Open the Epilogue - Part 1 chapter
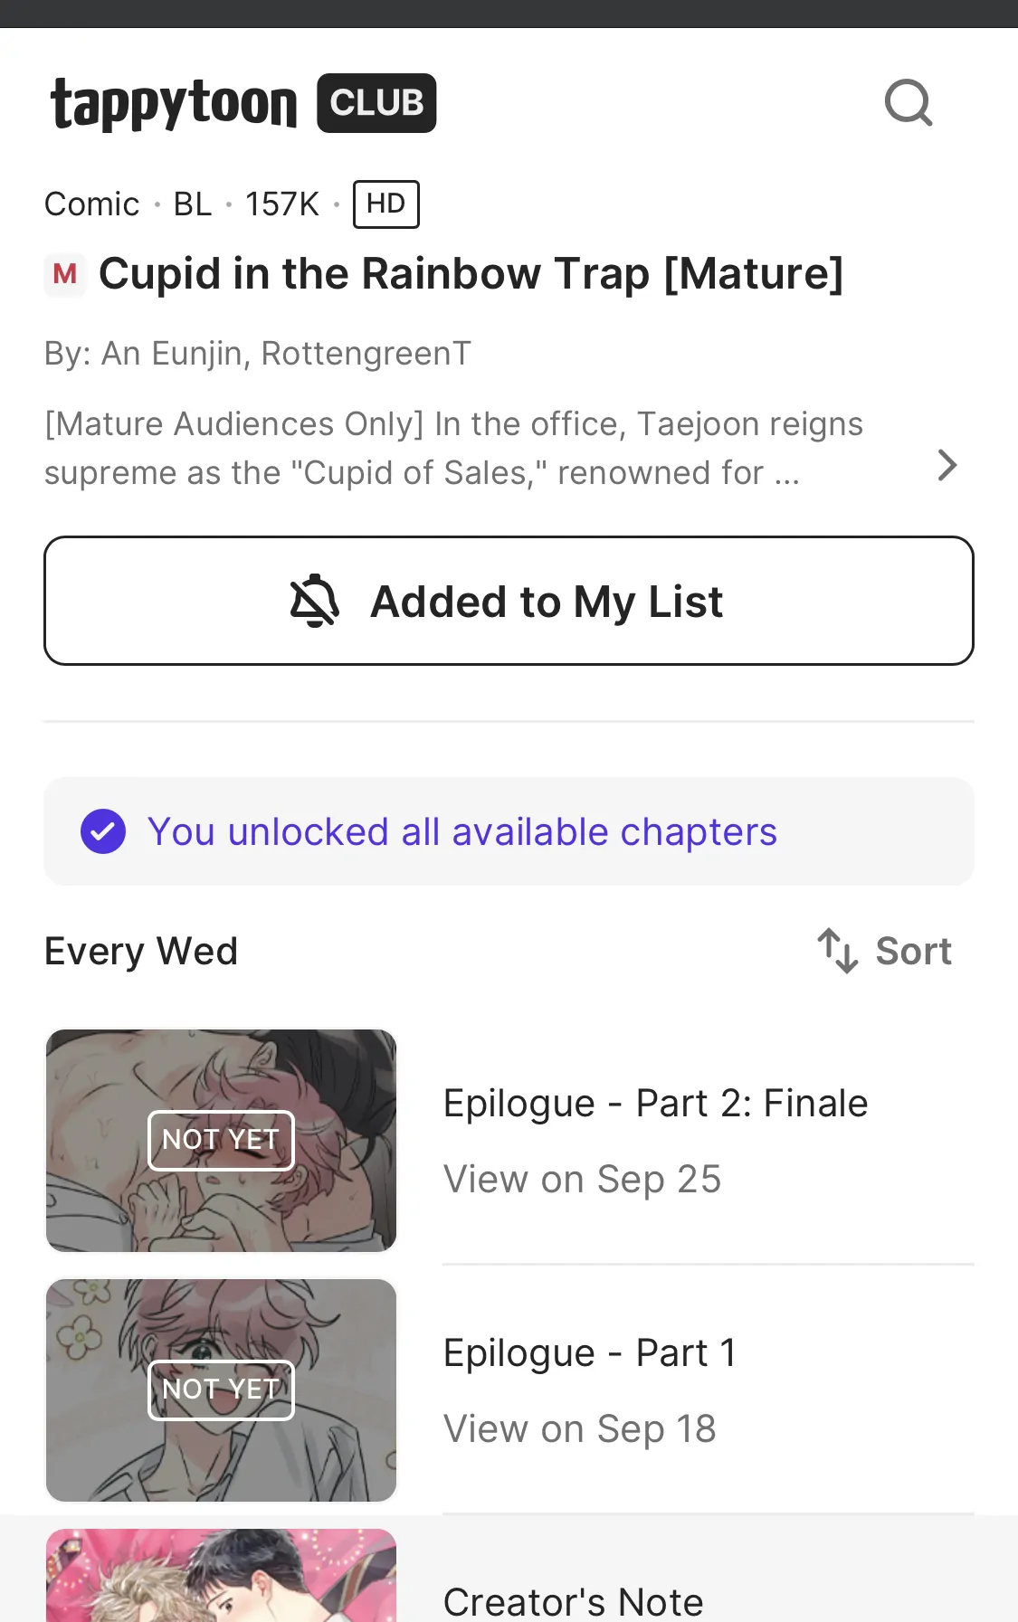Screen dimensions: 1018x1622 coord(590,1353)
